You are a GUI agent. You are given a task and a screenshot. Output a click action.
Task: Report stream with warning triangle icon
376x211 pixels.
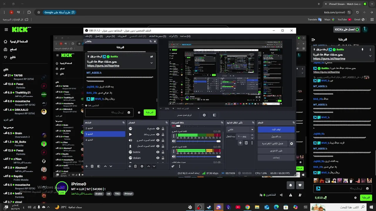click(291, 195)
